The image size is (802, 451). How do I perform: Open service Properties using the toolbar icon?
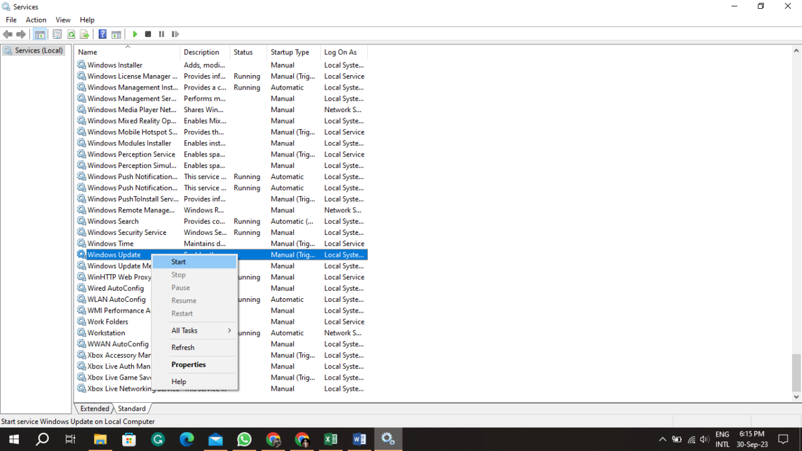pyautogui.click(x=56, y=34)
